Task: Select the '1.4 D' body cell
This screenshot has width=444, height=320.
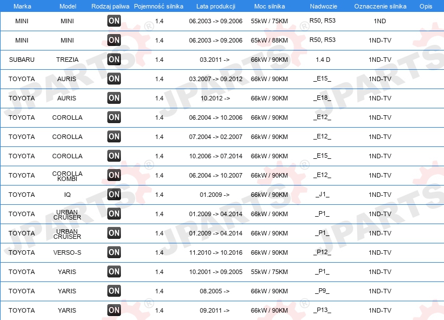Action: (x=323, y=60)
